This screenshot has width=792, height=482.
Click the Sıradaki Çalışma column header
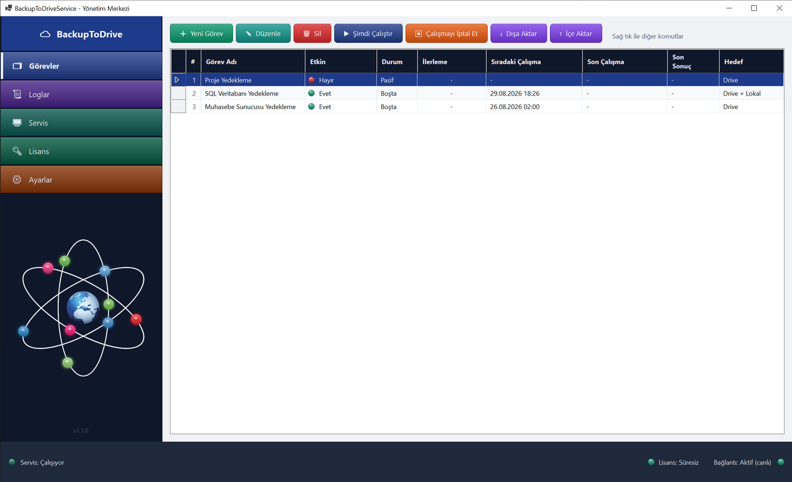(534, 61)
